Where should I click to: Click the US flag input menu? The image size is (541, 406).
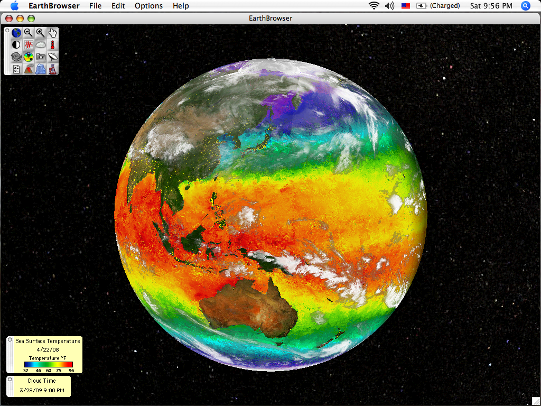coord(406,6)
